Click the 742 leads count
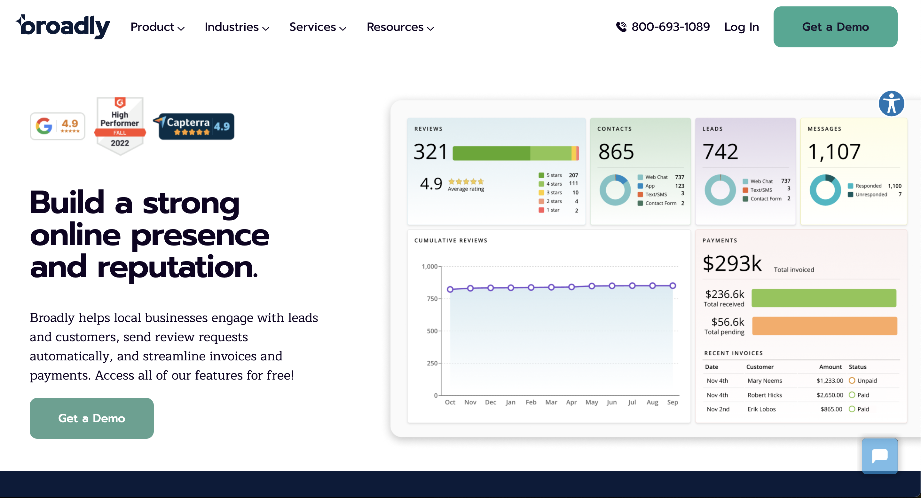Screen dimensions: 921x498 click(x=720, y=152)
